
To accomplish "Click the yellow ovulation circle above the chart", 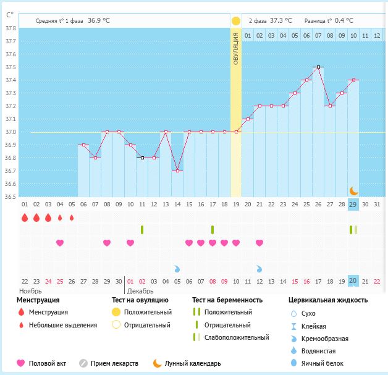I will point(235,21).
